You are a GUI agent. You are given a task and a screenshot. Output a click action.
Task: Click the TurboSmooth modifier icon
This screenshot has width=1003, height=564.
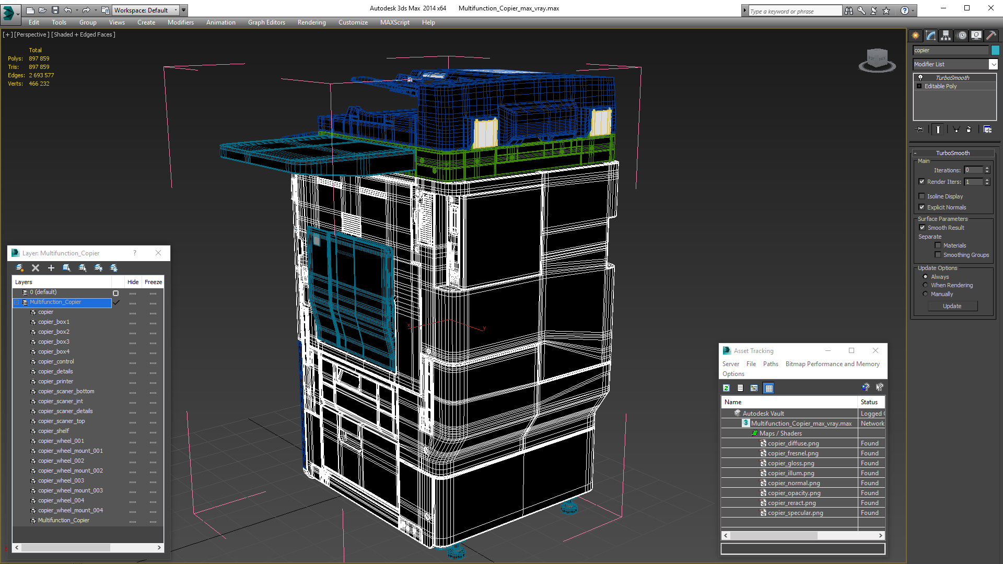(920, 77)
